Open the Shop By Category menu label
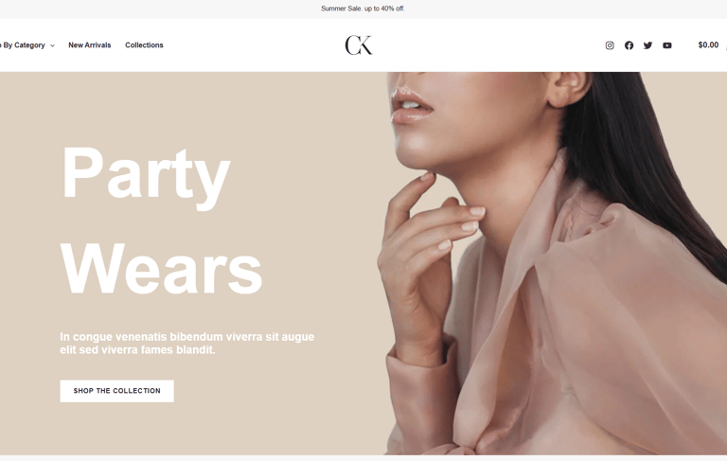Viewport: 727px width, 461px height. click(23, 45)
